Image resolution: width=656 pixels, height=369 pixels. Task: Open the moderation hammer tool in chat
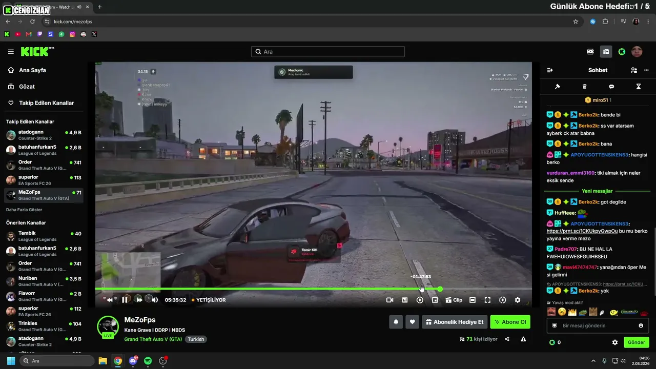coord(558,87)
